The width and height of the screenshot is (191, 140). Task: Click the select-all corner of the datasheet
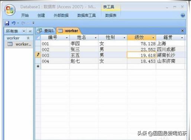(x=38, y=38)
